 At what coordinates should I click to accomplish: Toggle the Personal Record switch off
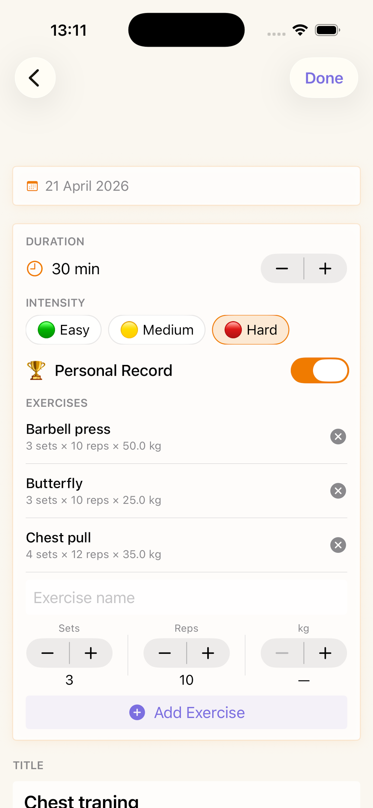320,370
